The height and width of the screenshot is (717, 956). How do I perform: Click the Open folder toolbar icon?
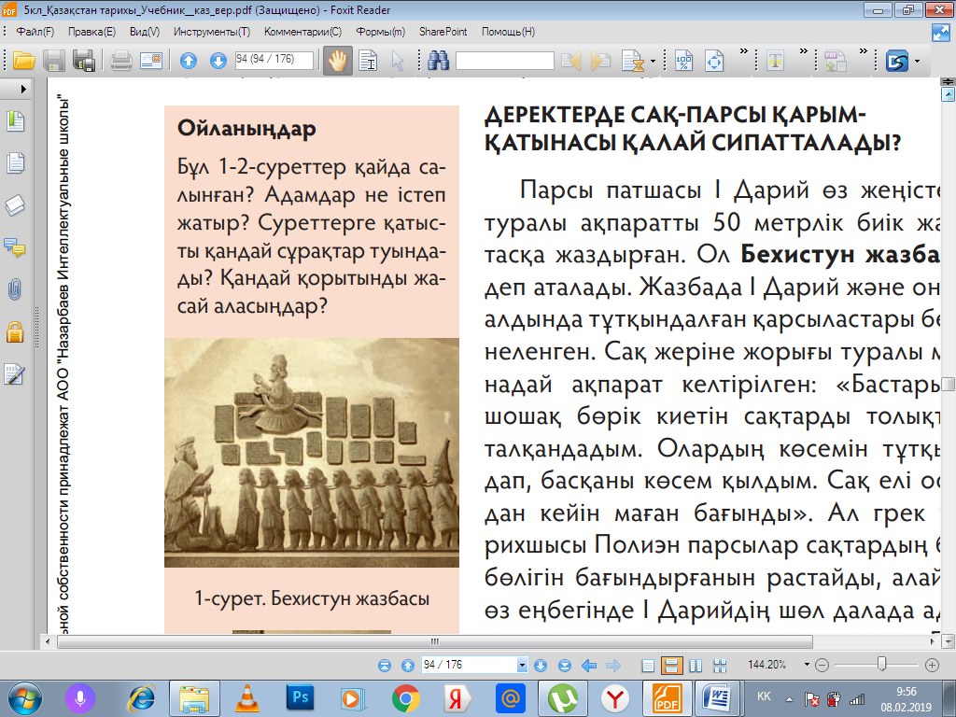click(x=24, y=61)
